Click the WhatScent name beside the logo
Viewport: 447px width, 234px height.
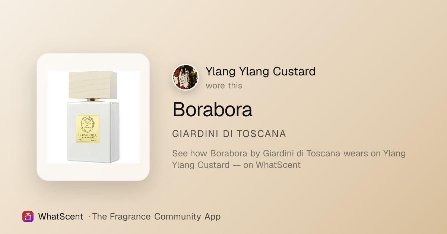[60, 217]
